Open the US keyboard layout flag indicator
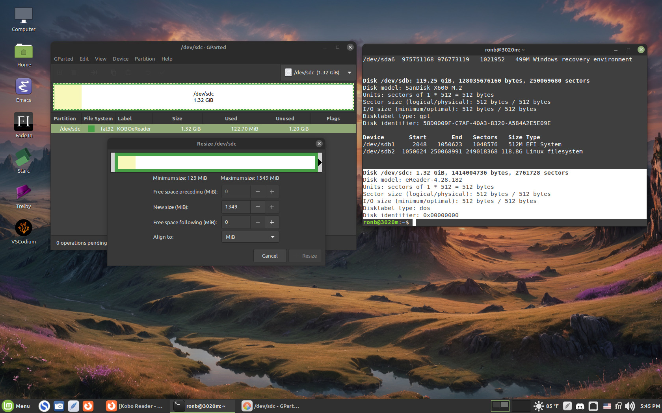This screenshot has width=662, height=413. coord(607,406)
